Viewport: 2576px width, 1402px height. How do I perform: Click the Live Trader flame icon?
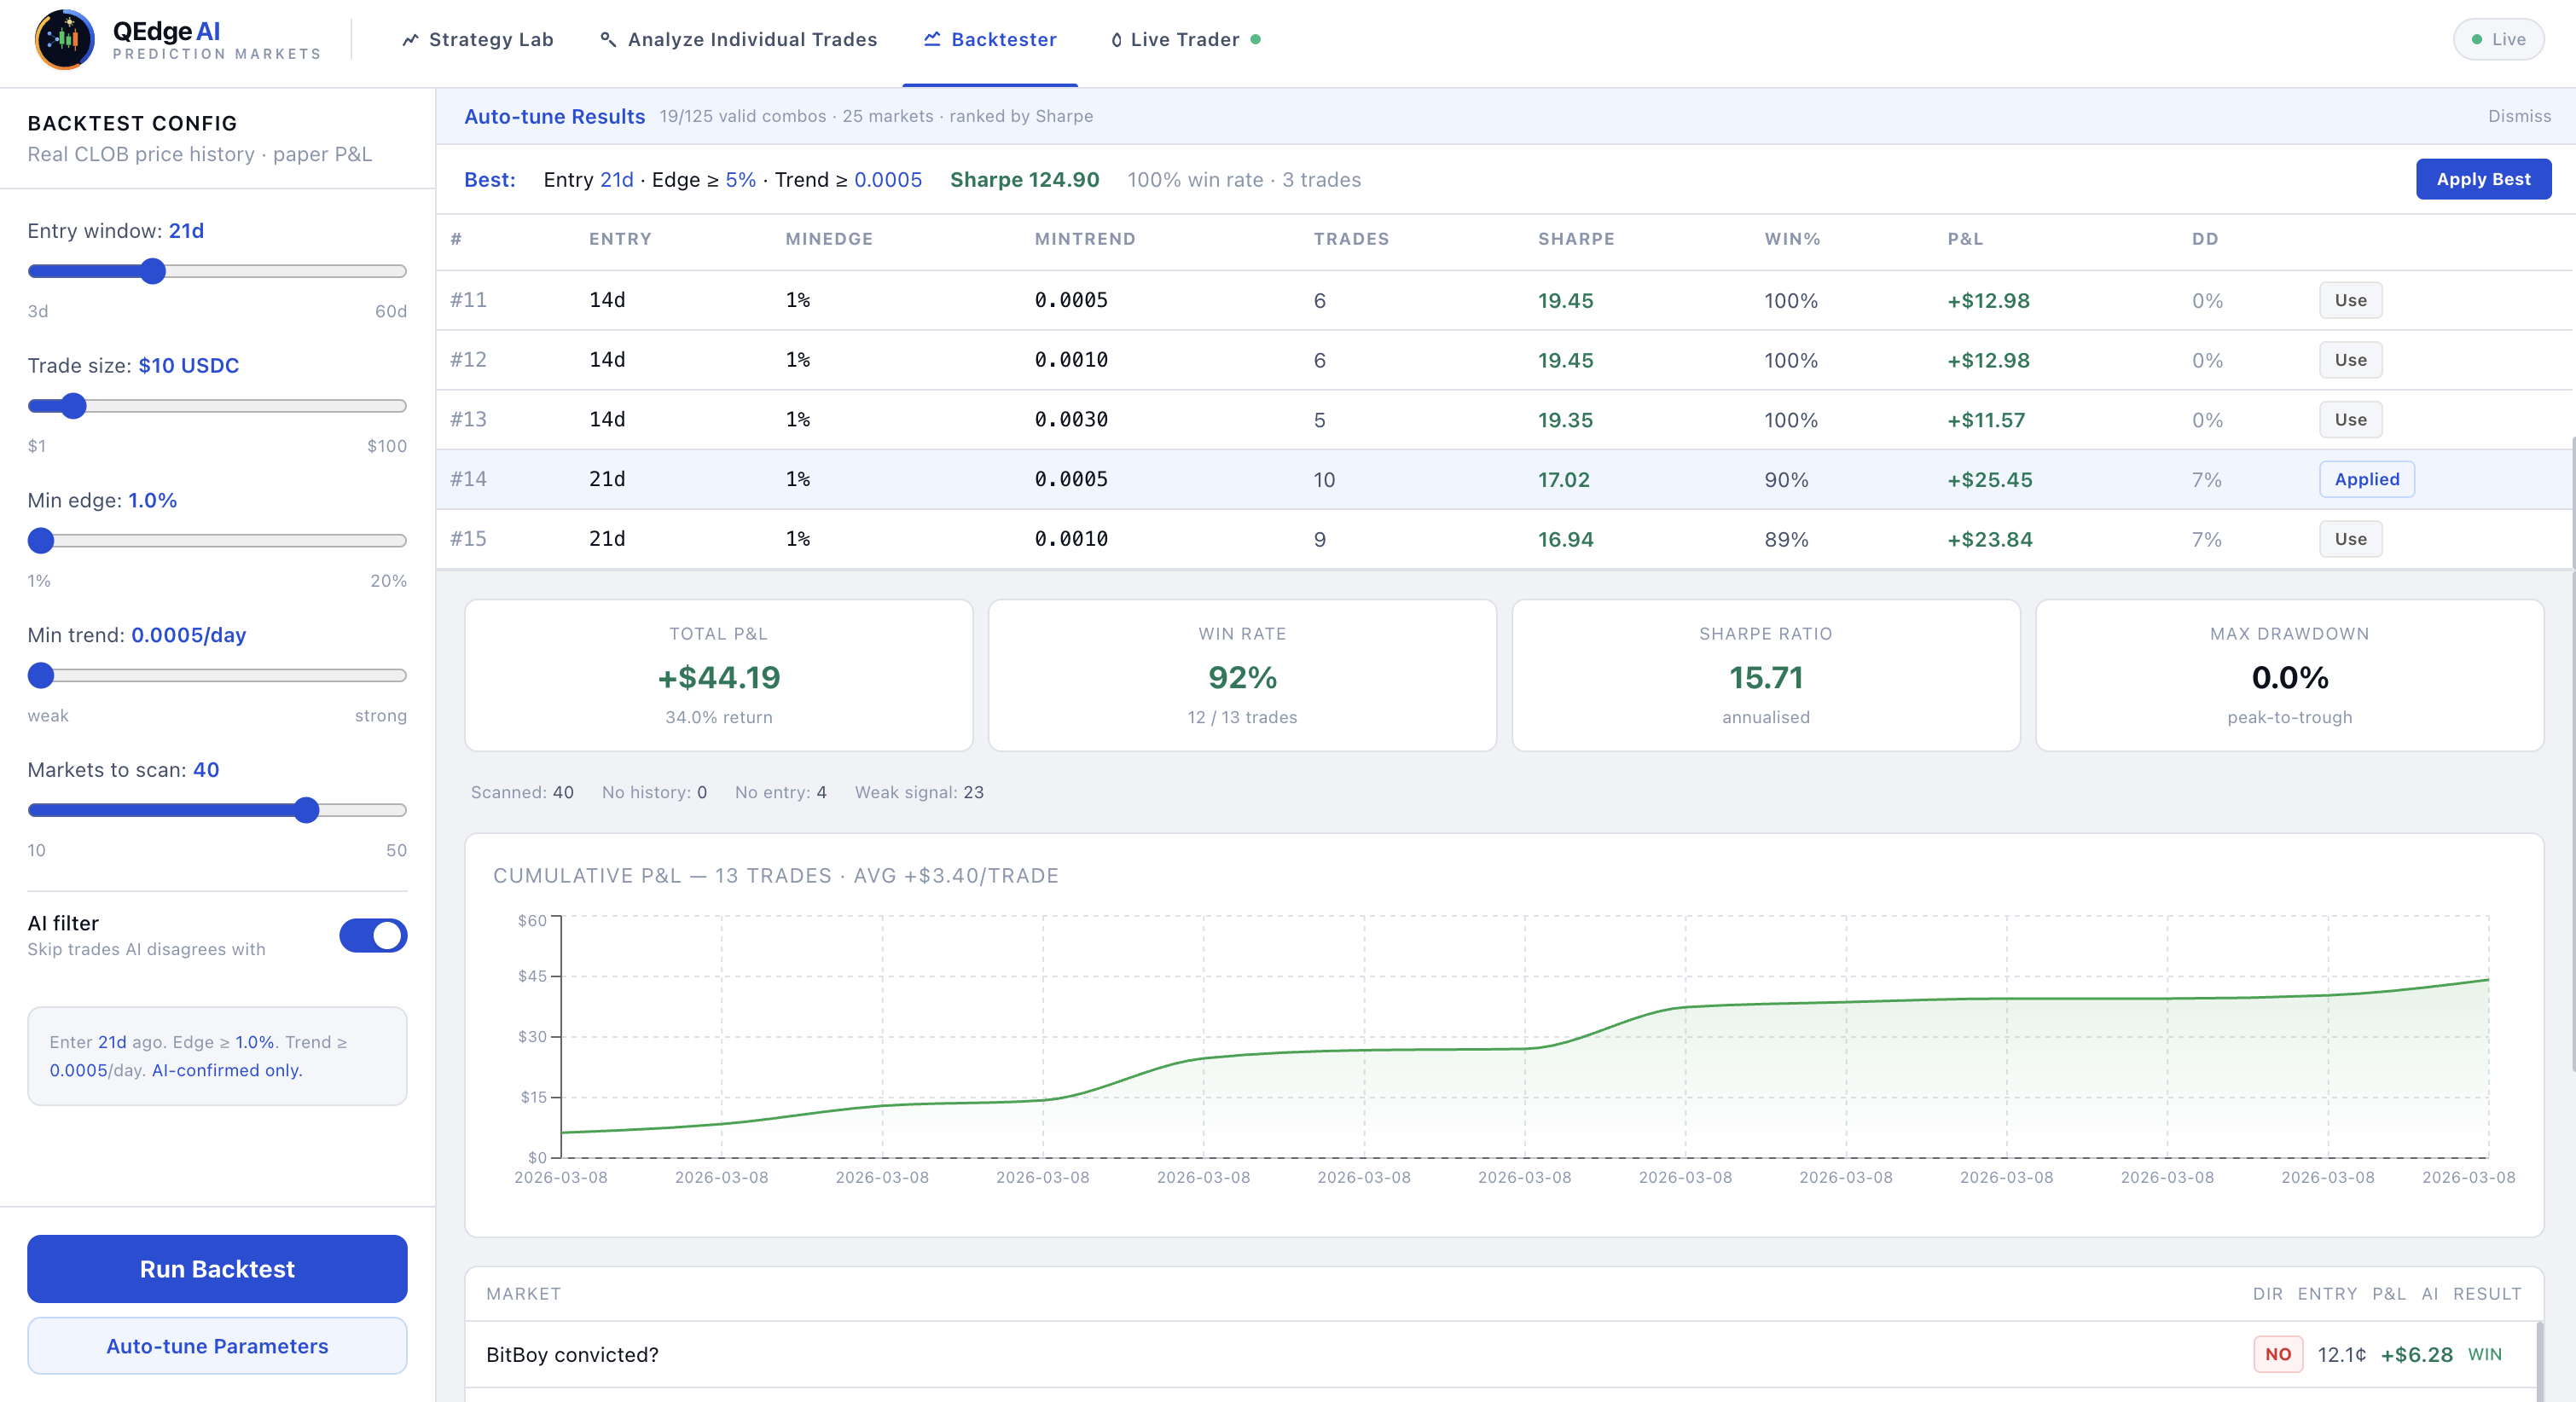pos(1116,40)
